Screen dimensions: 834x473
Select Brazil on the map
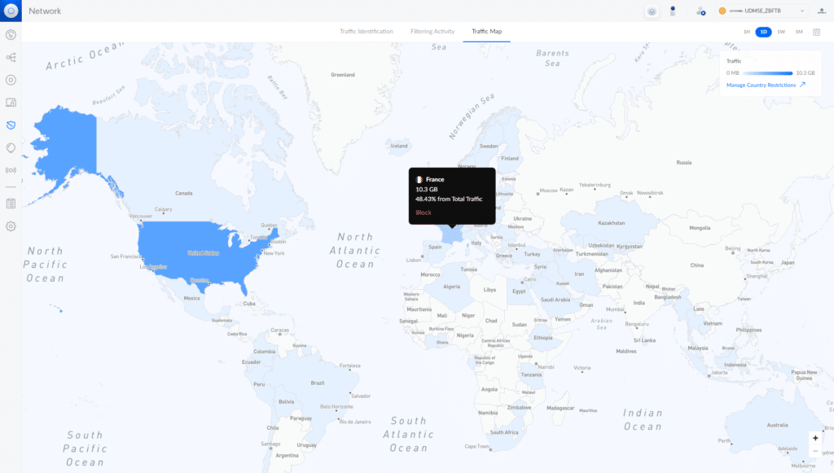coord(318,383)
